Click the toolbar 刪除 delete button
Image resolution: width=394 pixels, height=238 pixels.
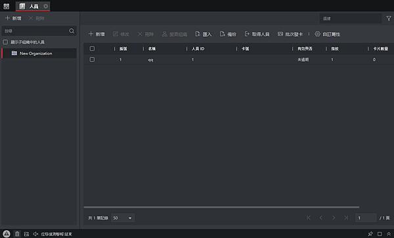tap(146, 34)
